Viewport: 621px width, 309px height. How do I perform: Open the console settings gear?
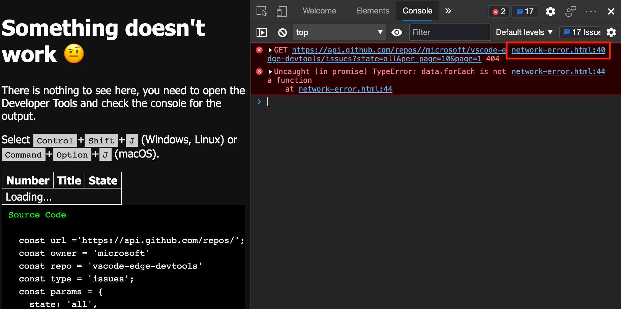[x=611, y=32]
